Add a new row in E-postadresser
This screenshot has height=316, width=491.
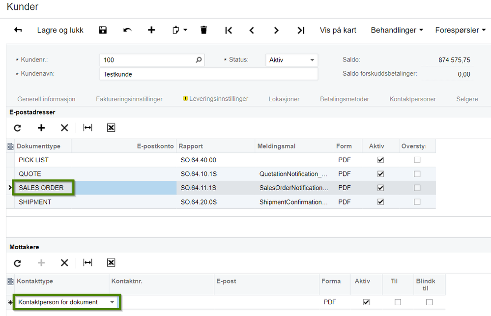pos(41,128)
